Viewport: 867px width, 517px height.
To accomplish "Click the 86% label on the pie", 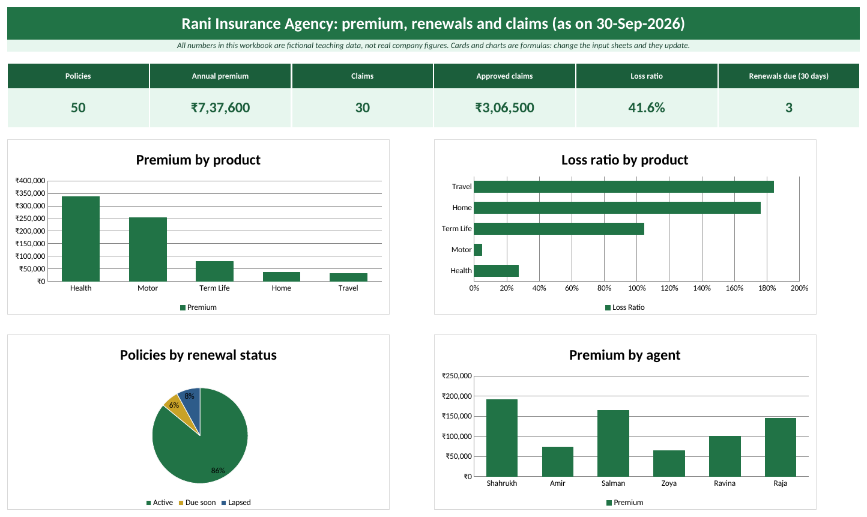I will pyautogui.click(x=218, y=471).
